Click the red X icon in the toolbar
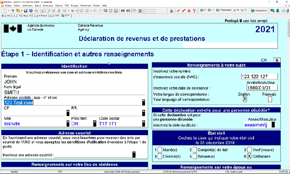Screen dimensions: 290x174 pos(189,11)
